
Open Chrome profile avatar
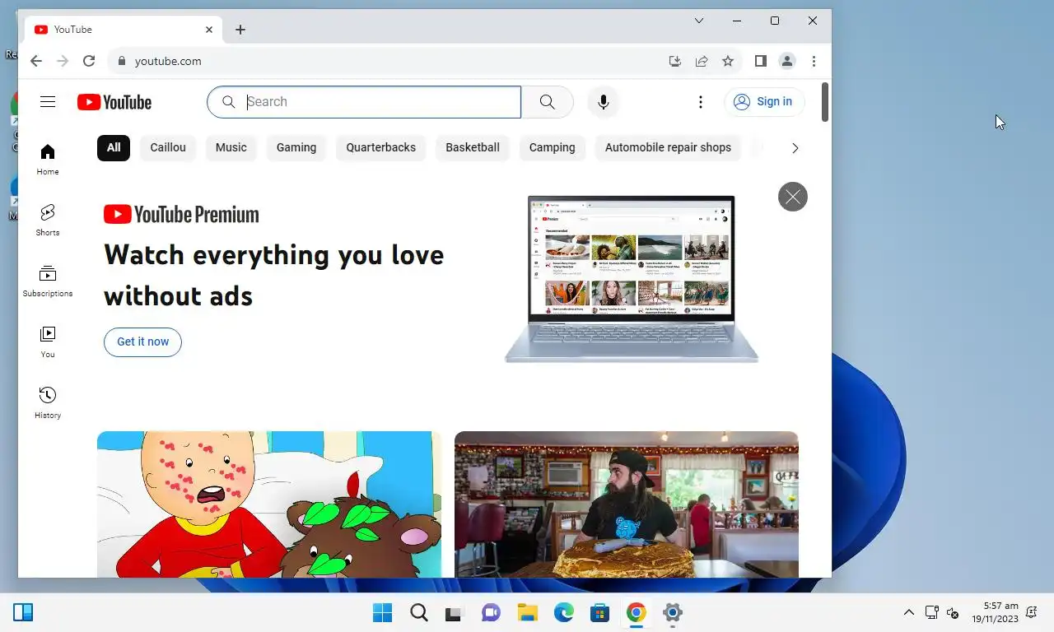tap(787, 61)
